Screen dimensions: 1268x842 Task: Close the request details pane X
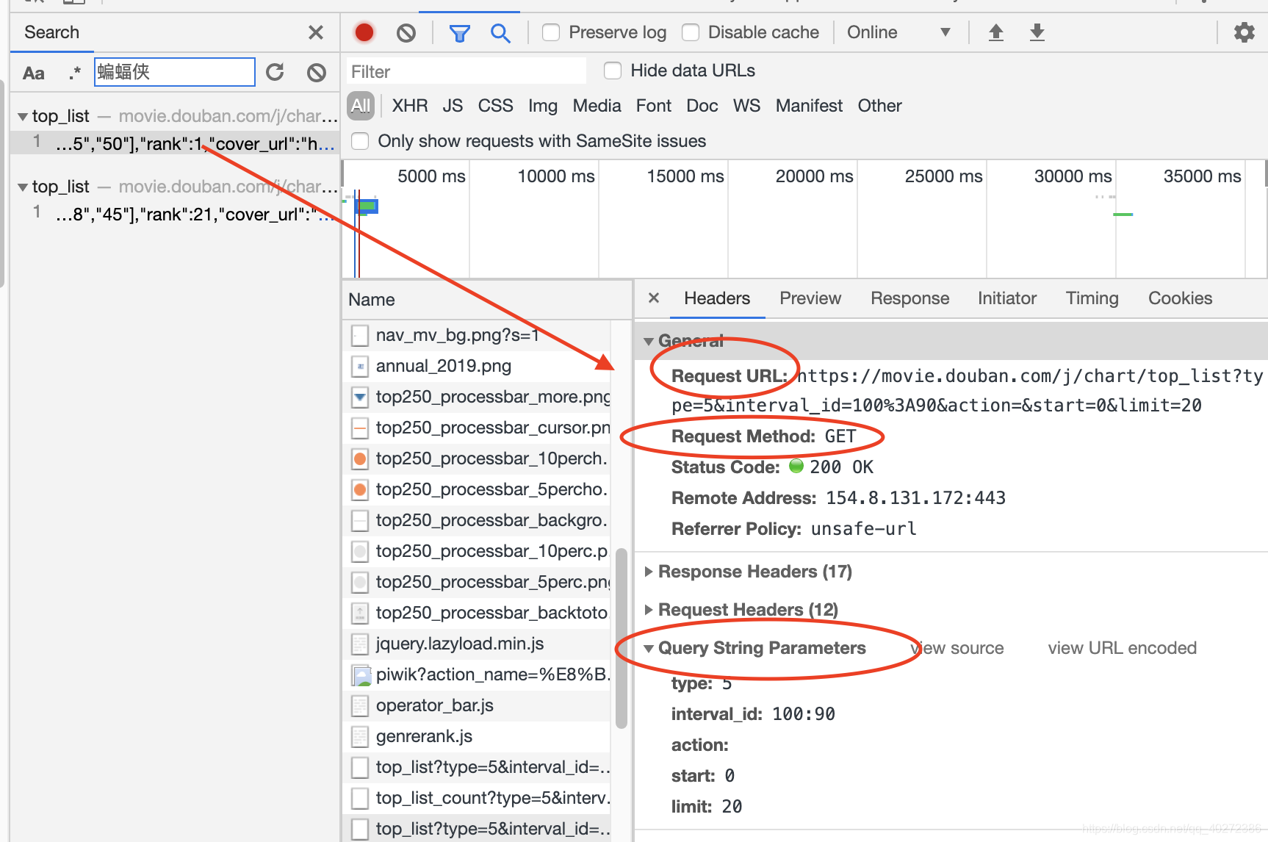point(654,298)
